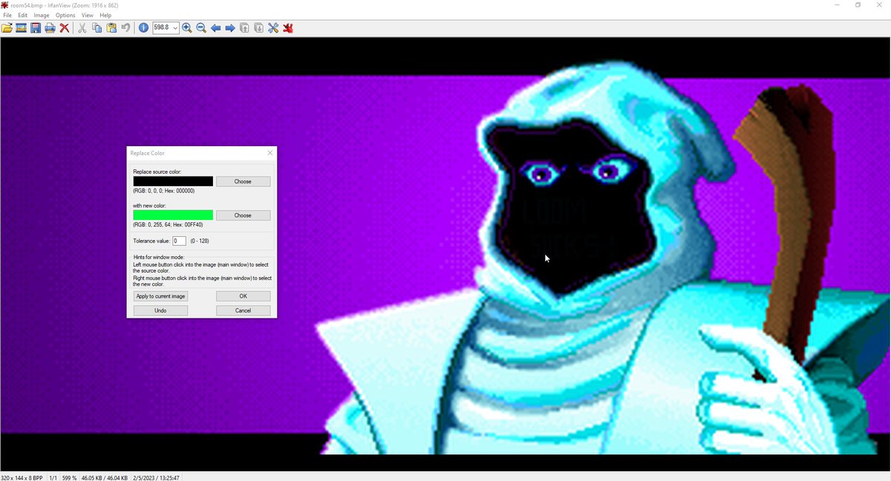Open the Help menu
This screenshot has width=891, height=481.
105,15
